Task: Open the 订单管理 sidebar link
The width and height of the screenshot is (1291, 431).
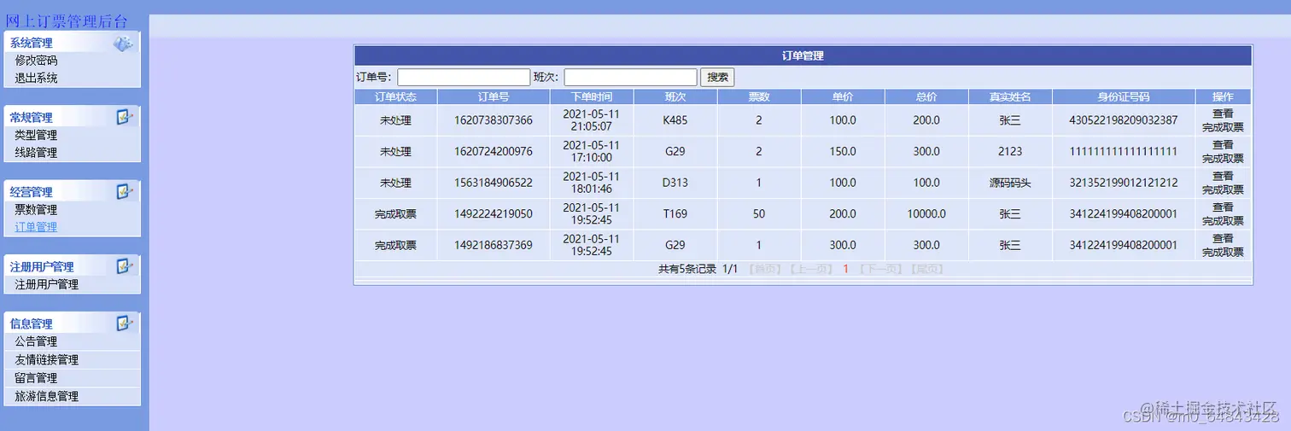Action: 36,227
